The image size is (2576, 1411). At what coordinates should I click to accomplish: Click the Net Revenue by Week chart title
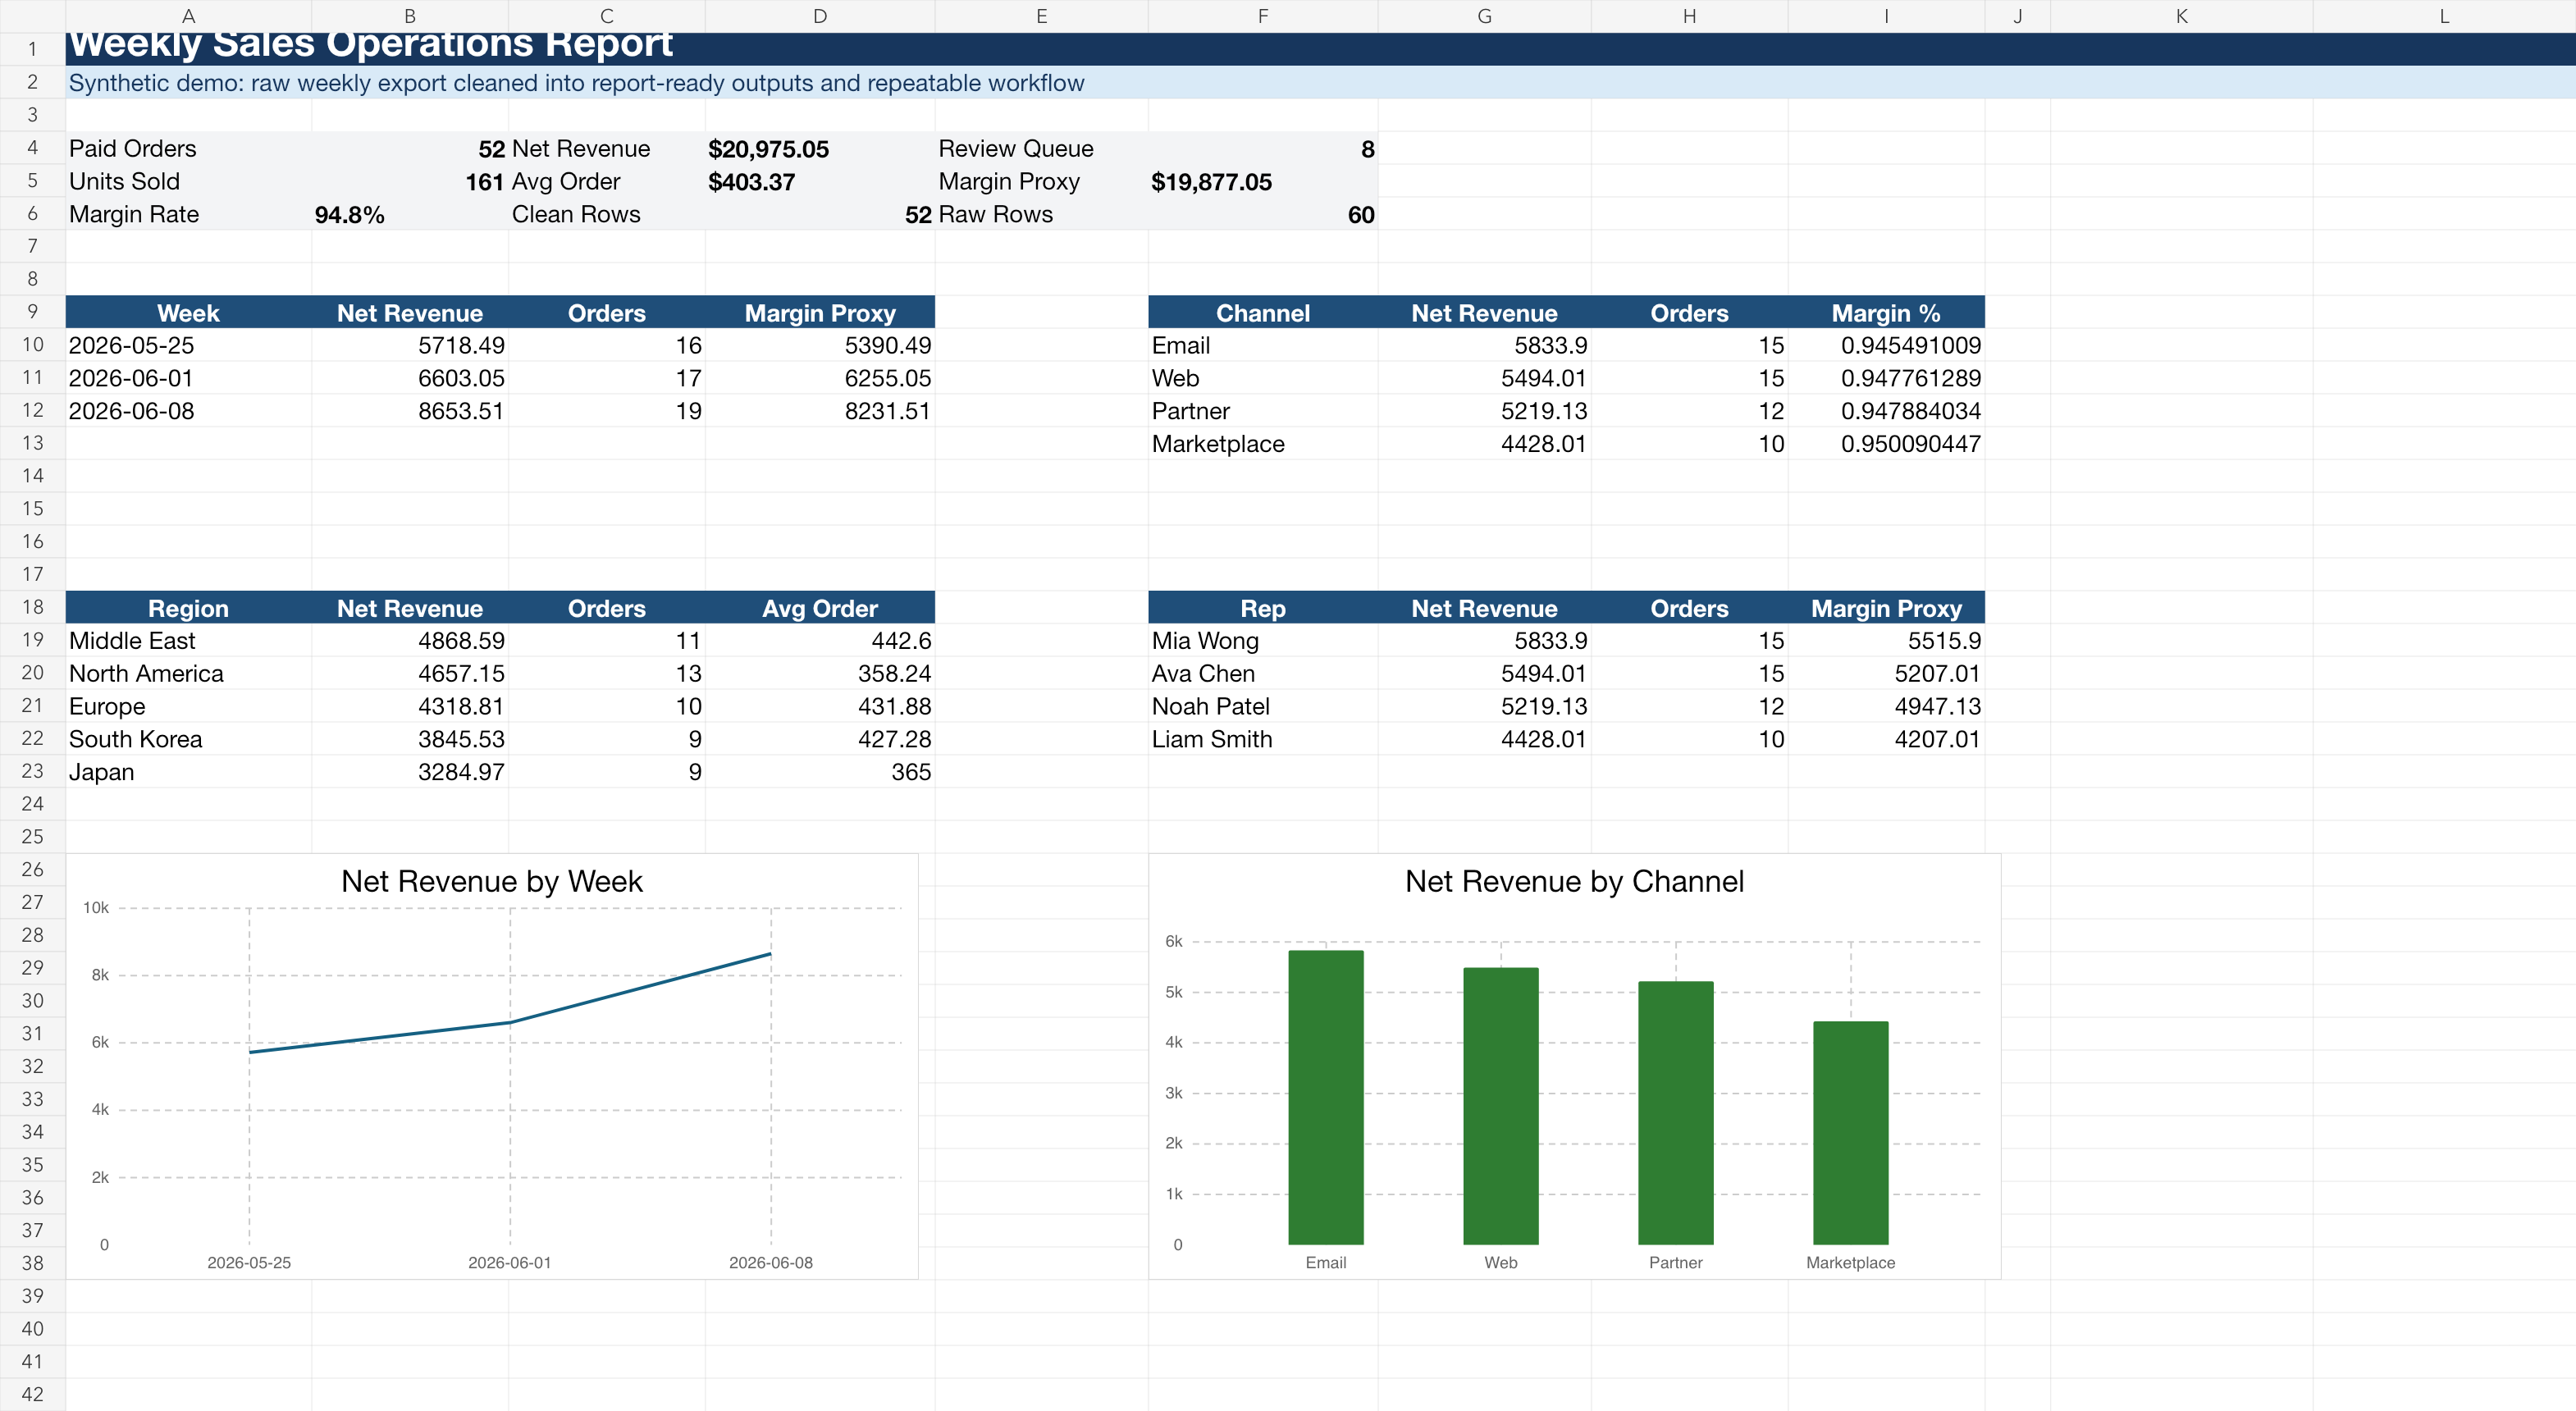coord(492,881)
